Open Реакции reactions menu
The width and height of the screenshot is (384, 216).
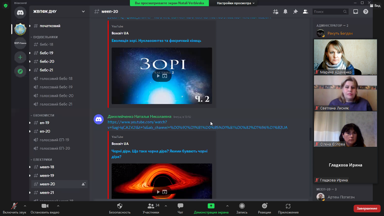coord(265,209)
